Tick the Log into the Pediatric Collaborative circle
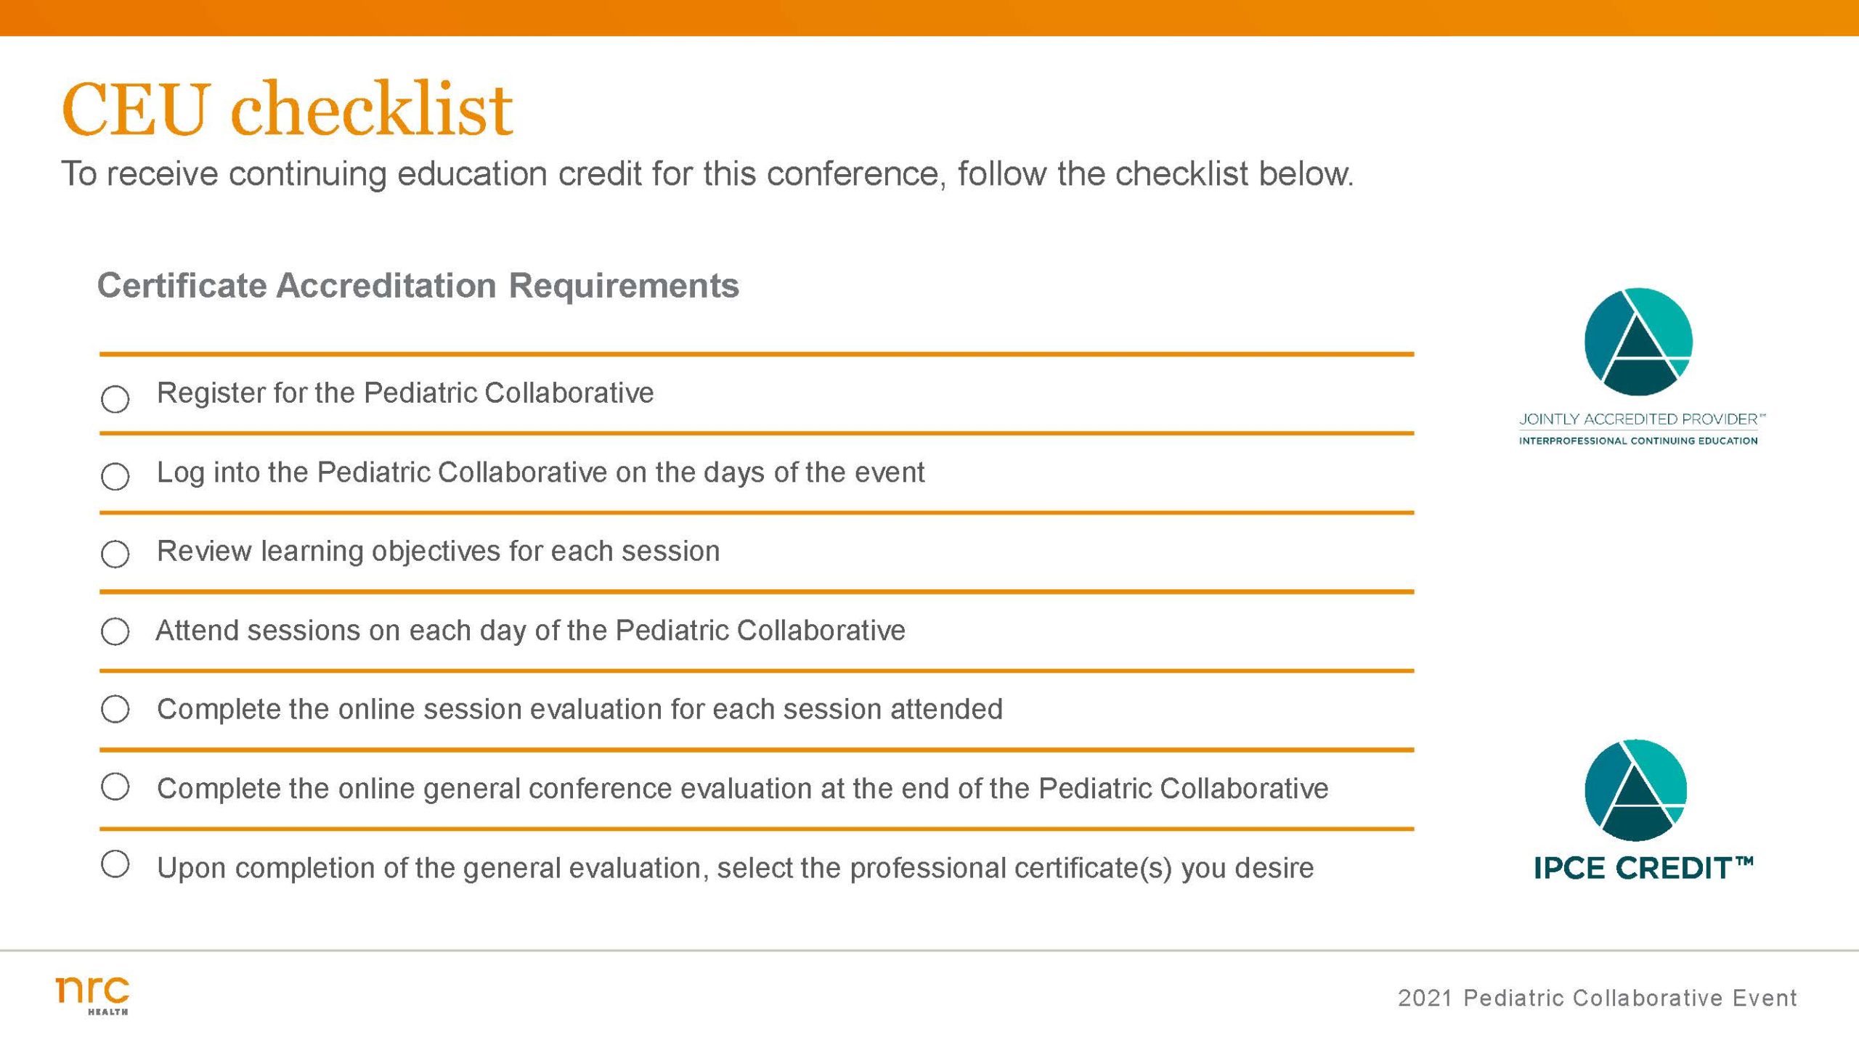Viewport: 1859px width, 1045px height. (115, 477)
